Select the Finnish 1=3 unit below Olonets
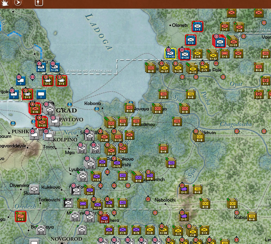 point(191,40)
